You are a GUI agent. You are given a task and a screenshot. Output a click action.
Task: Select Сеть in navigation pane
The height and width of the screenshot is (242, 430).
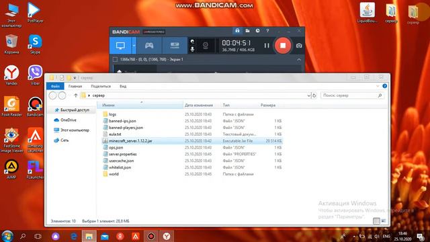pos(61,140)
